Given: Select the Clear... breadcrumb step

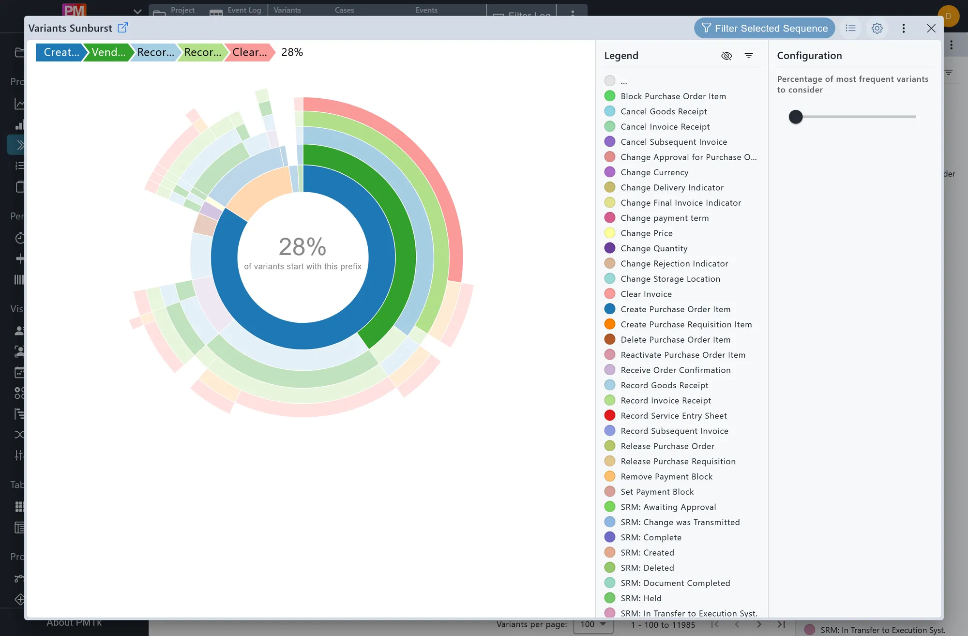Looking at the screenshot, I should coord(249,52).
